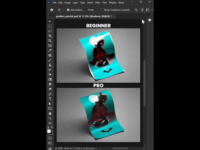Select the Clone Stamp tool
Screen dimensions: 200x150
[x=50, y=65]
